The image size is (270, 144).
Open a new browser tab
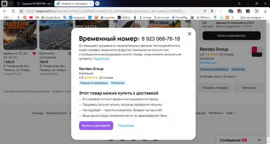(x=97, y=4)
